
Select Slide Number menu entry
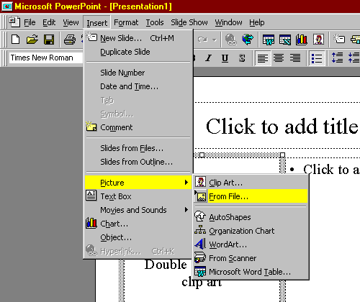pos(138,73)
